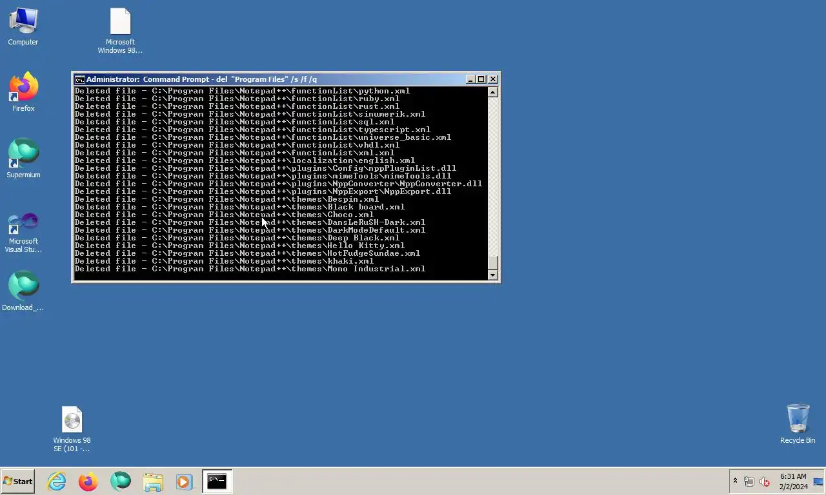Show hidden tray icons arrow
Image resolution: width=826 pixels, height=495 pixels.
point(735,481)
